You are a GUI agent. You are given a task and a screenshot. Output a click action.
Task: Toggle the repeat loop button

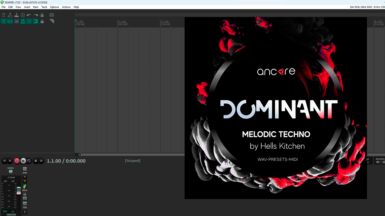(29, 161)
